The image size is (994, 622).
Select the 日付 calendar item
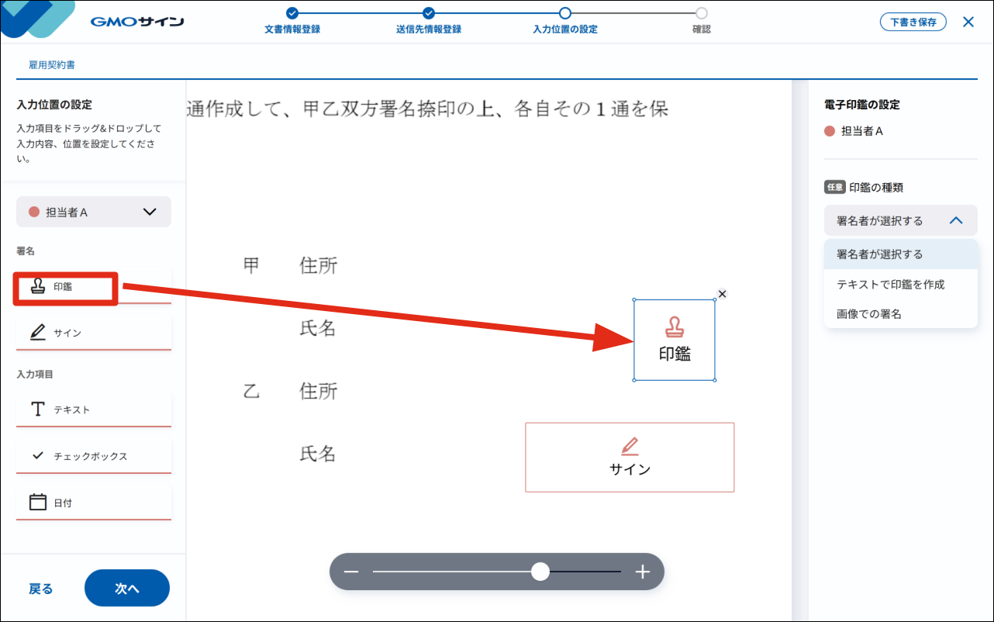[93, 503]
